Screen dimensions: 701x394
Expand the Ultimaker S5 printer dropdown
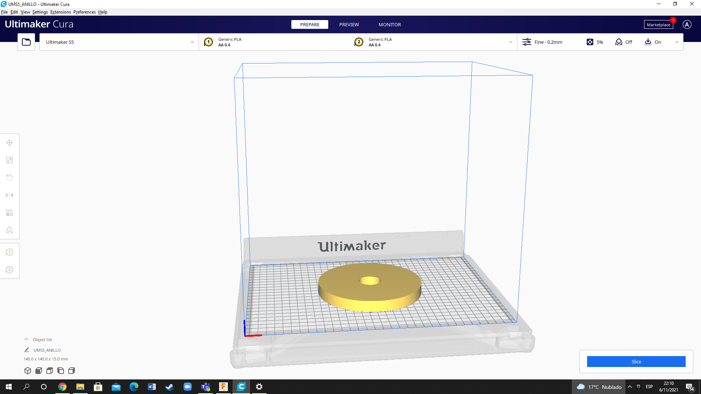point(119,42)
